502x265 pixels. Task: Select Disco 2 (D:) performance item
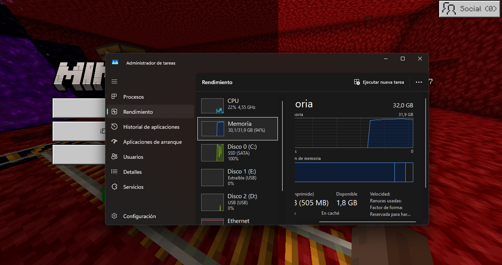238,202
